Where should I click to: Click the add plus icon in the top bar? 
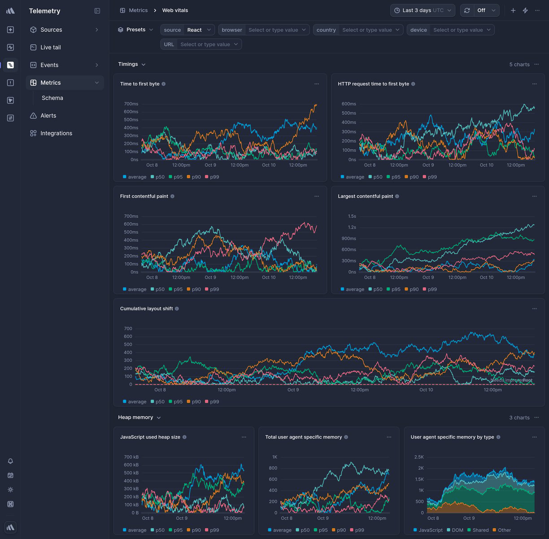coord(513,10)
